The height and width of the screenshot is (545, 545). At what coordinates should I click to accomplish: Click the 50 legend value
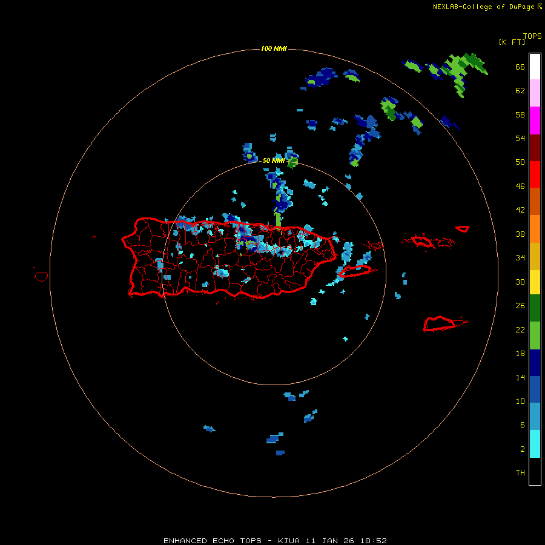[520, 162]
